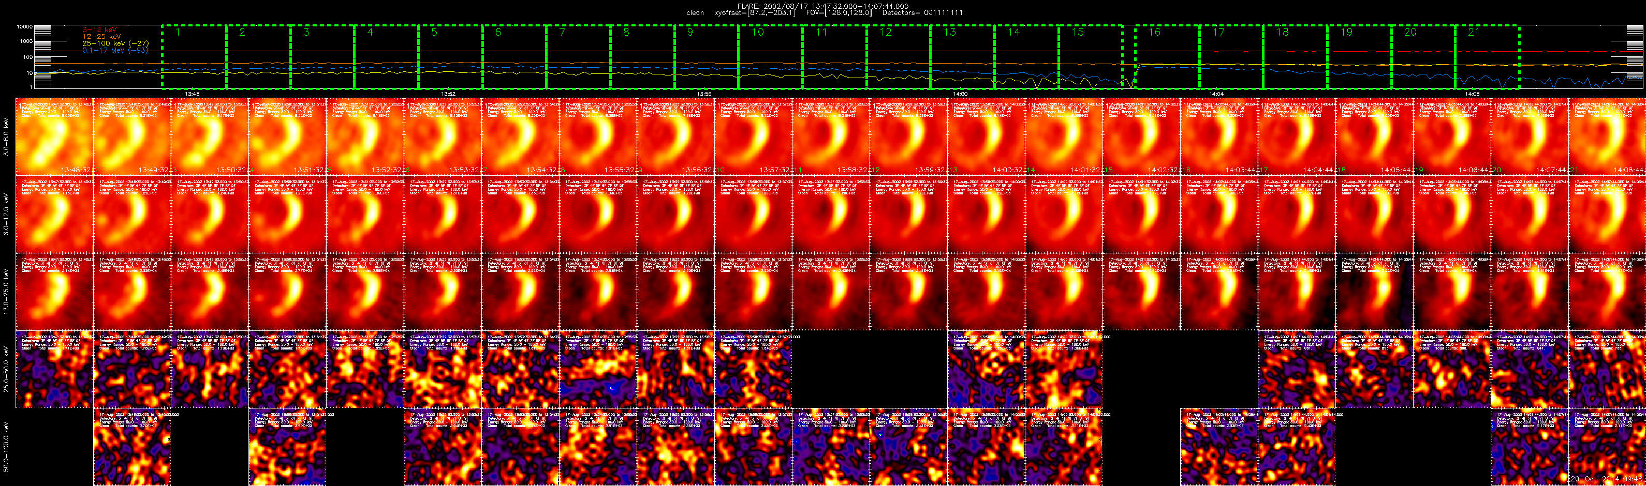Click the 14:04 time axis label
This screenshot has height=486, width=1646.
click(1216, 94)
